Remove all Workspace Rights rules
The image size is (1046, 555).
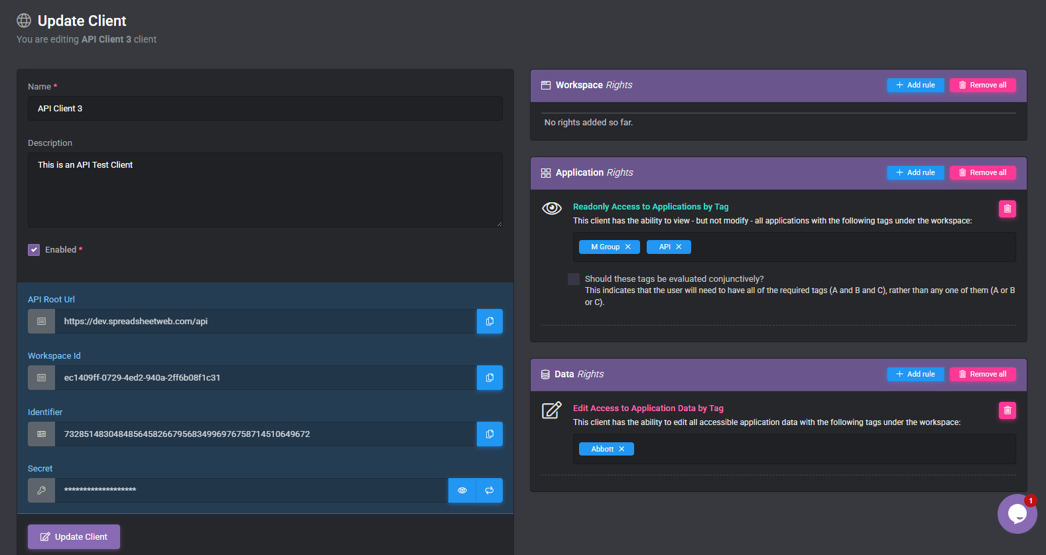tap(982, 85)
